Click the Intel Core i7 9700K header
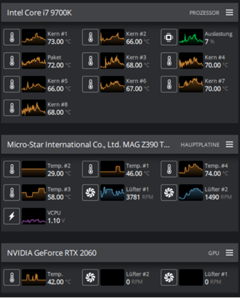240x298 pixels. [39, 13]
